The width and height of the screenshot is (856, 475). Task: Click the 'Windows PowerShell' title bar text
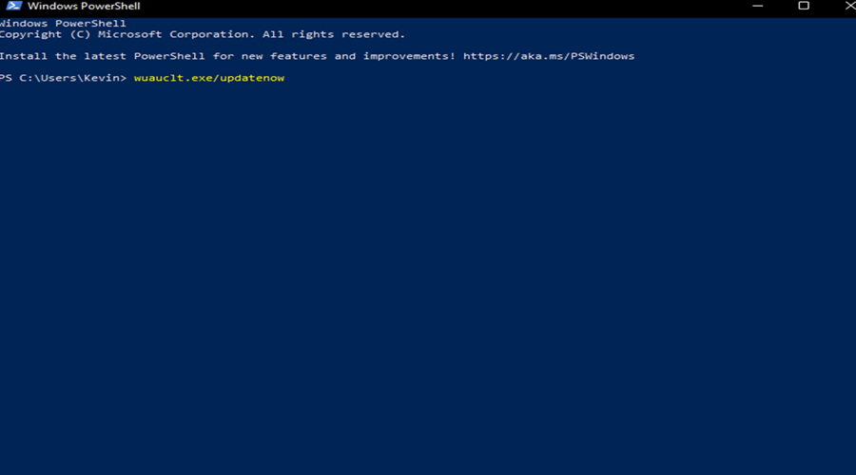84,6
